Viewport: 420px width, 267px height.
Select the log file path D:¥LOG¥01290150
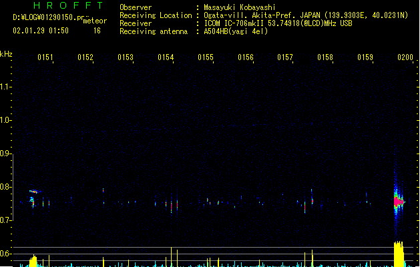pos(45,17)
